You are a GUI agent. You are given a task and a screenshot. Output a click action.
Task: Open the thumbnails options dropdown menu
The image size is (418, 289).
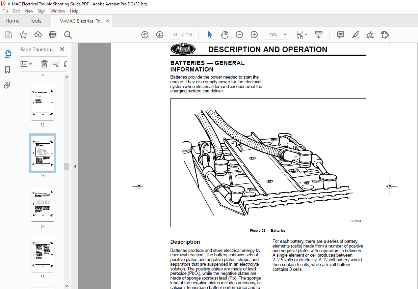(26, 64)
